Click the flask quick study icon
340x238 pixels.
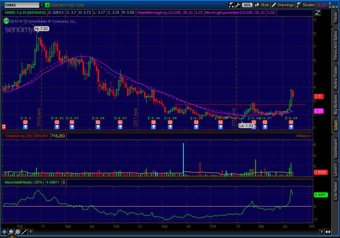pyautogui.click(x=231, y=5)
